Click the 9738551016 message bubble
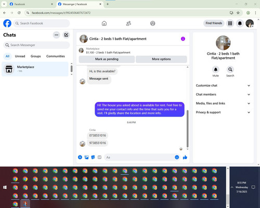This screenshot has height=208, width=260. click(x=97, y=143)
